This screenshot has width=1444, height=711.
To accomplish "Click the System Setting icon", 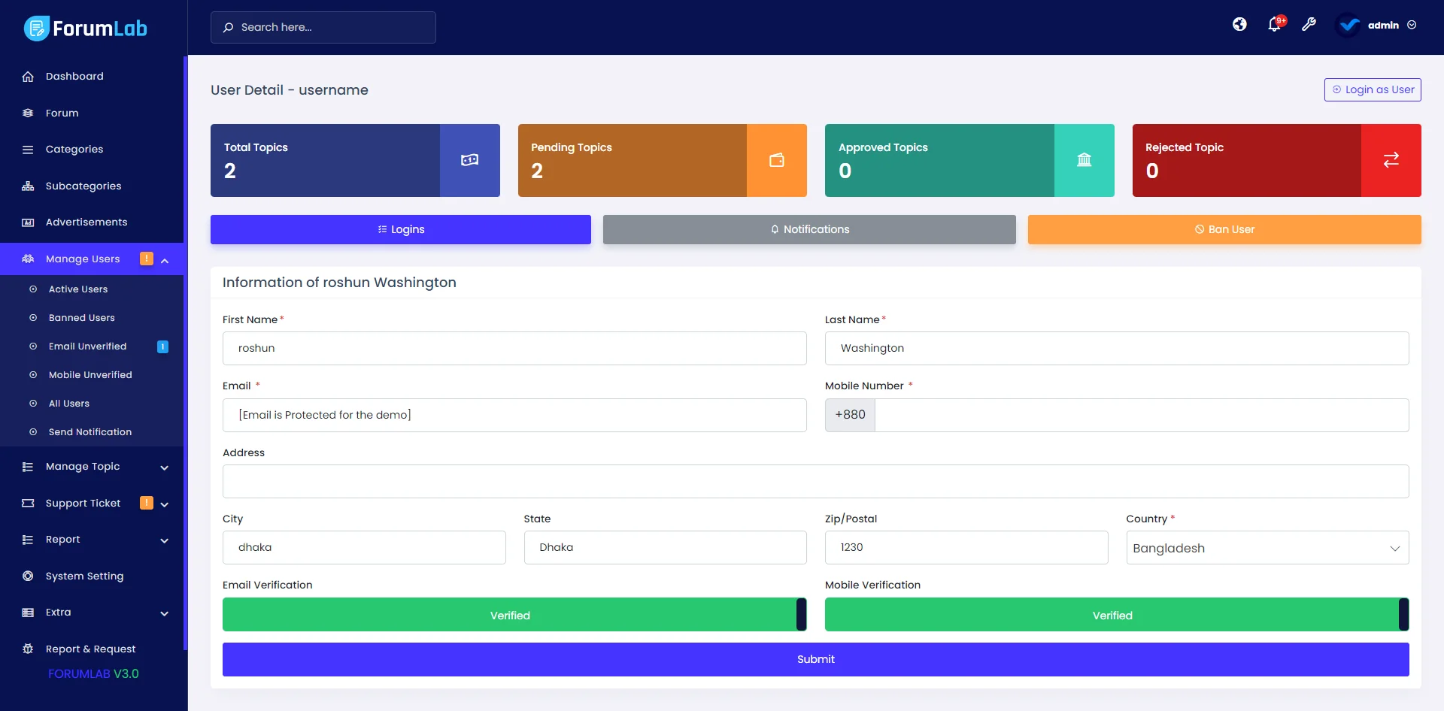I will (x=28, y=576).
